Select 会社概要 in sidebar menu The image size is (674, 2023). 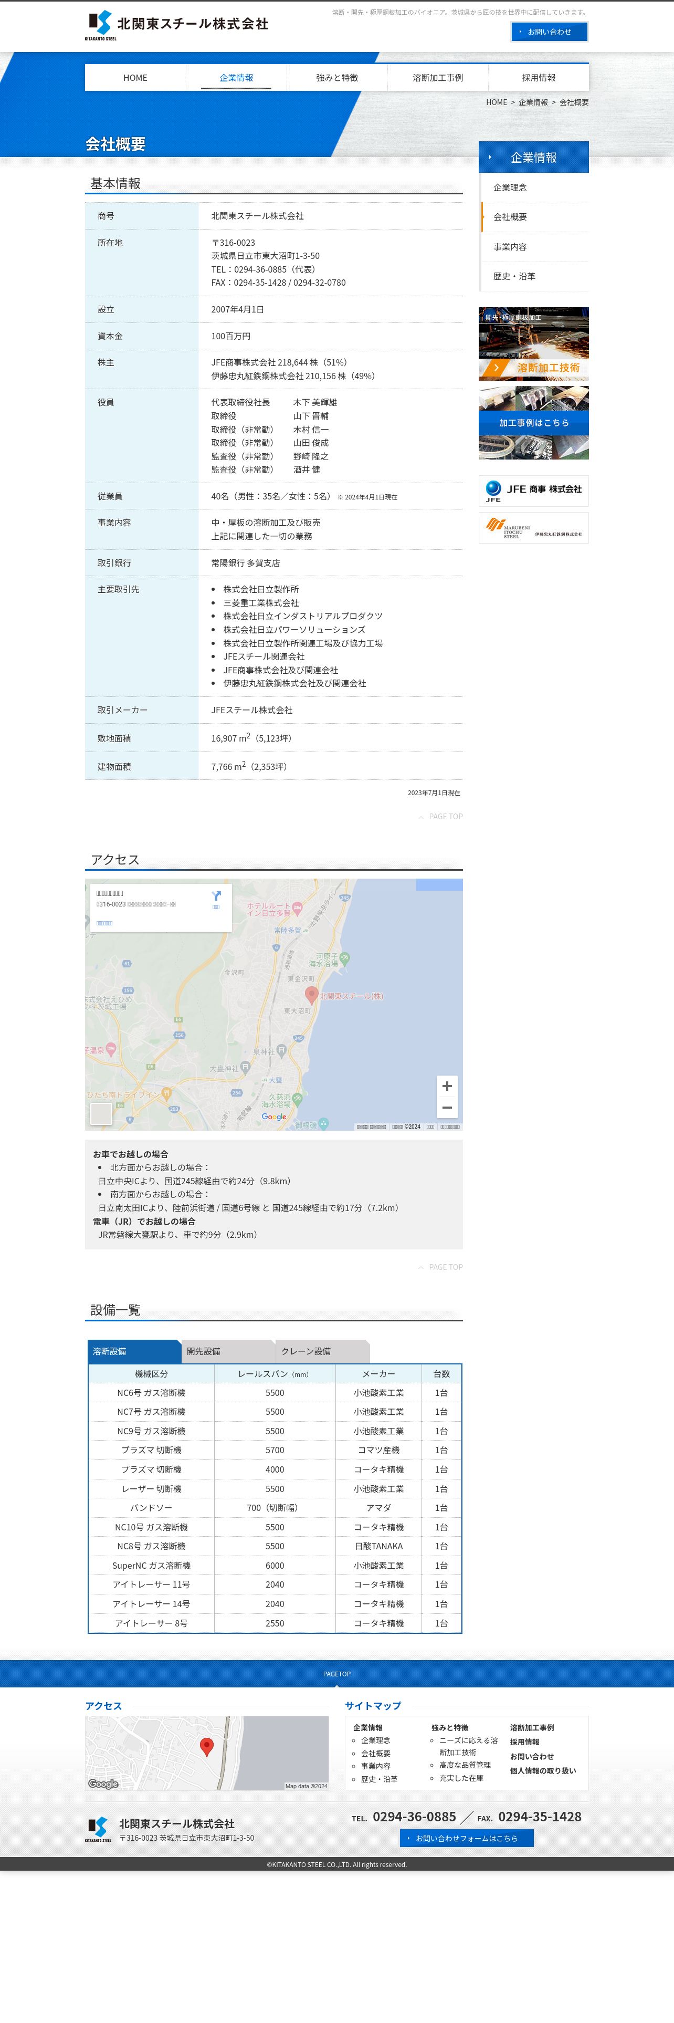[x=534, y=217]
